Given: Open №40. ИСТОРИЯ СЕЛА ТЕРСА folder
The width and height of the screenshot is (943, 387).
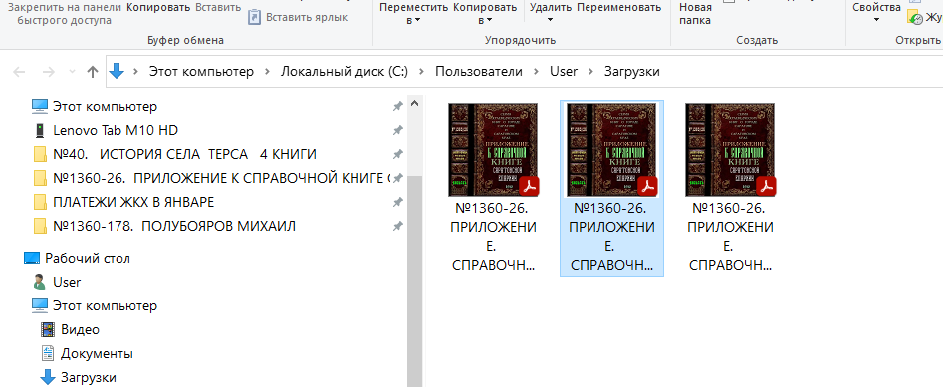Looking at the screenshot, I should point(174,154).
